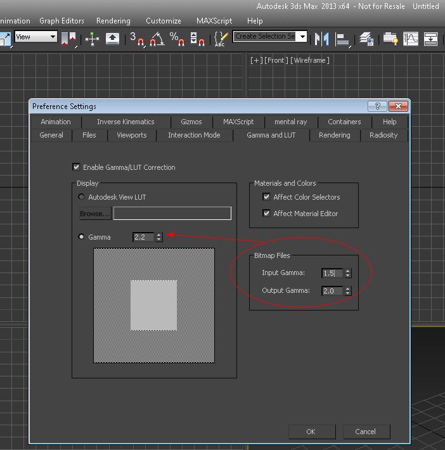
Task: Select the Gamma radio button
Action: tap(81, 236)
